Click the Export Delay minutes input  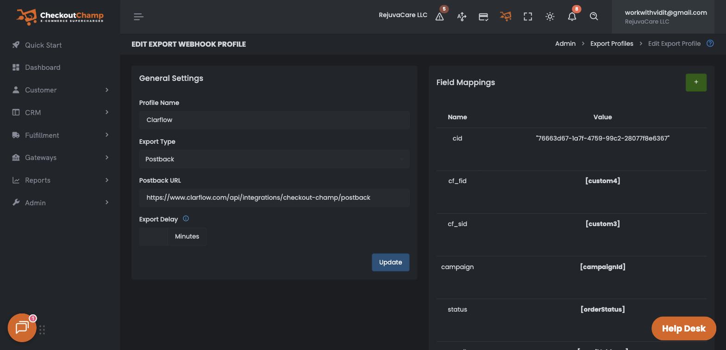(153, 236)
